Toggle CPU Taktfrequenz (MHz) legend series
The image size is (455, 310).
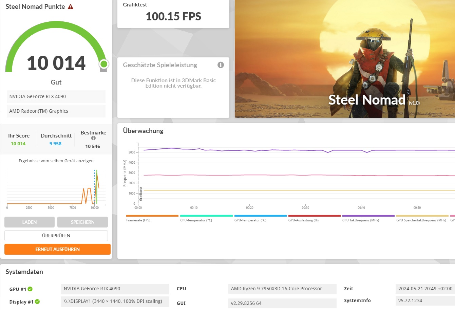pos(368,218)
